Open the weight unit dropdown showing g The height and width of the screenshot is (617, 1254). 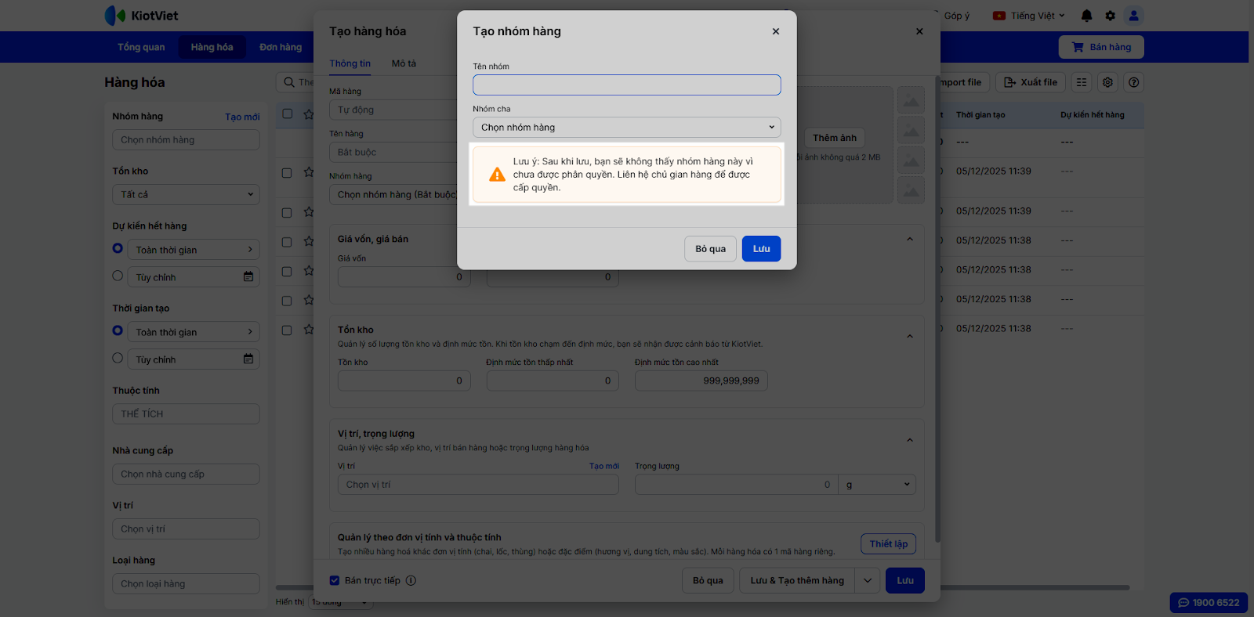(x=877, y=485)
